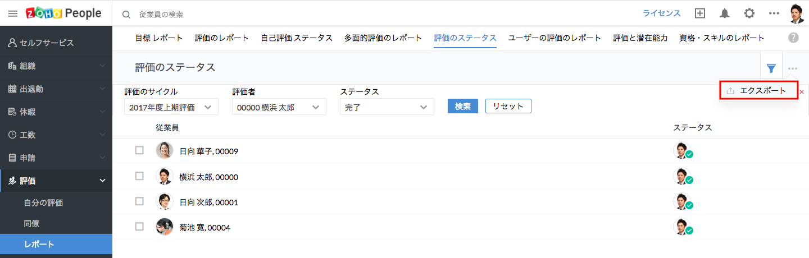Tick the checkbox for 菊池 寛
The width and height of the screenshot is (809, 258).
pos(139,227)
